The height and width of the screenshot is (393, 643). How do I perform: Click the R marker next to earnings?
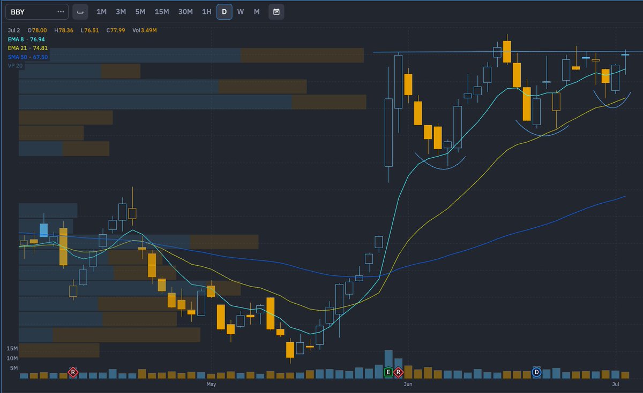(x=399, y=372)
